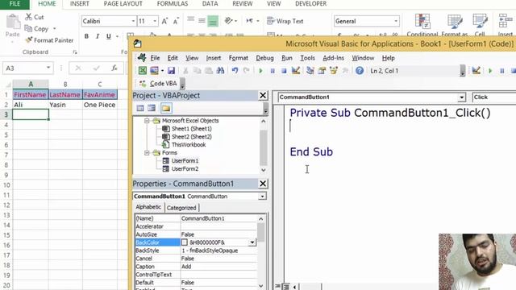Click the FirstName header cell A1

pyautogui.click(x=31, y=95)
